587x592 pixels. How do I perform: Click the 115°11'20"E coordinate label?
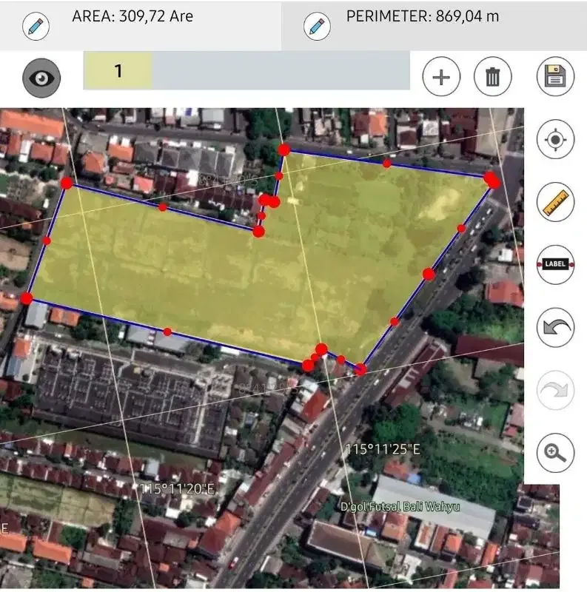177,489
